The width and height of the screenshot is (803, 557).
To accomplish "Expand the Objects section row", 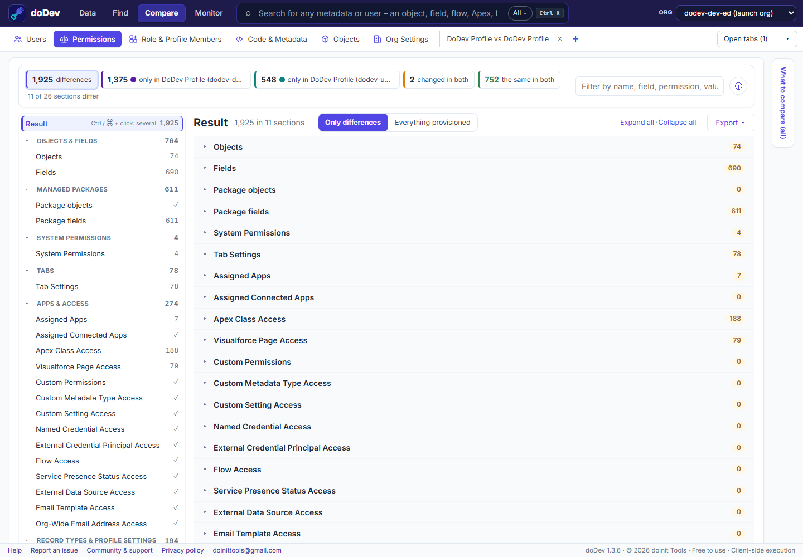I will pos(473,147).
